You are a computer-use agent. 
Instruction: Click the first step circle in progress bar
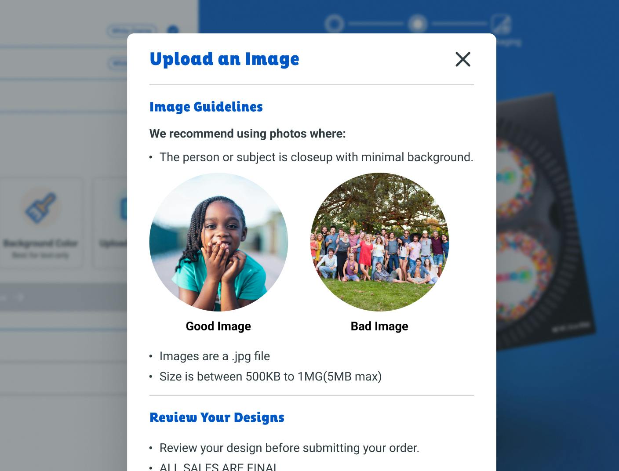click(334, 24)
